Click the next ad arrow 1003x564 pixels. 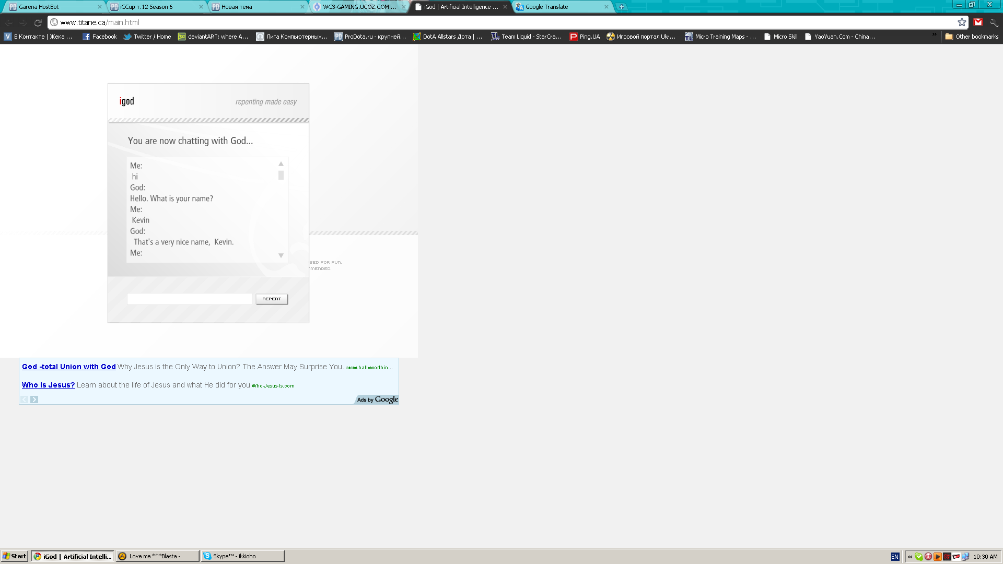tap(34, 399)
